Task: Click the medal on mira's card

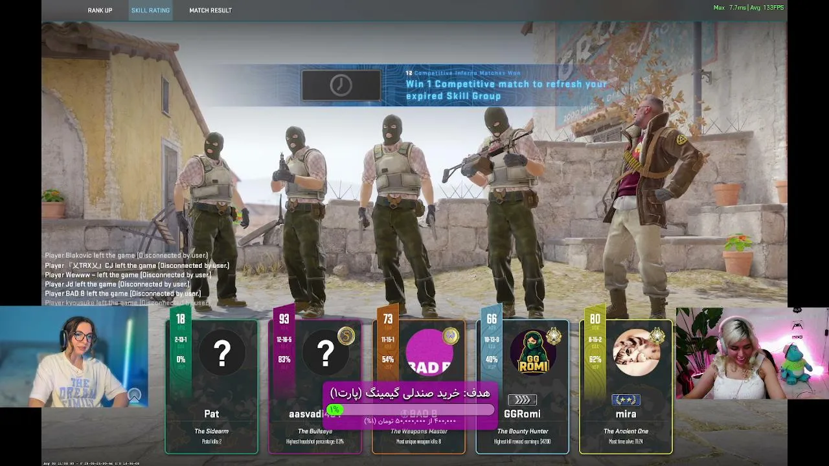Action: click(x=657, y=336)
